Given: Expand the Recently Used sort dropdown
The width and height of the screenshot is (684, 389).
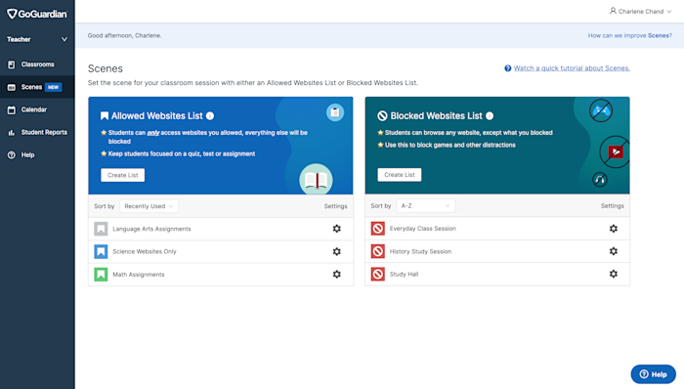Looking at the screenshot, I should (149, 206).
